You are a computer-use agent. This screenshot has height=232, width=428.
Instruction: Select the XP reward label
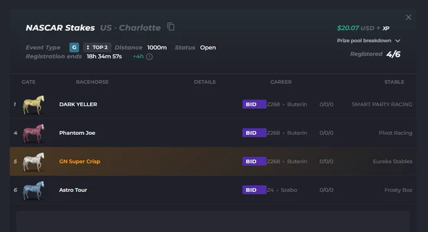point(386,28)
